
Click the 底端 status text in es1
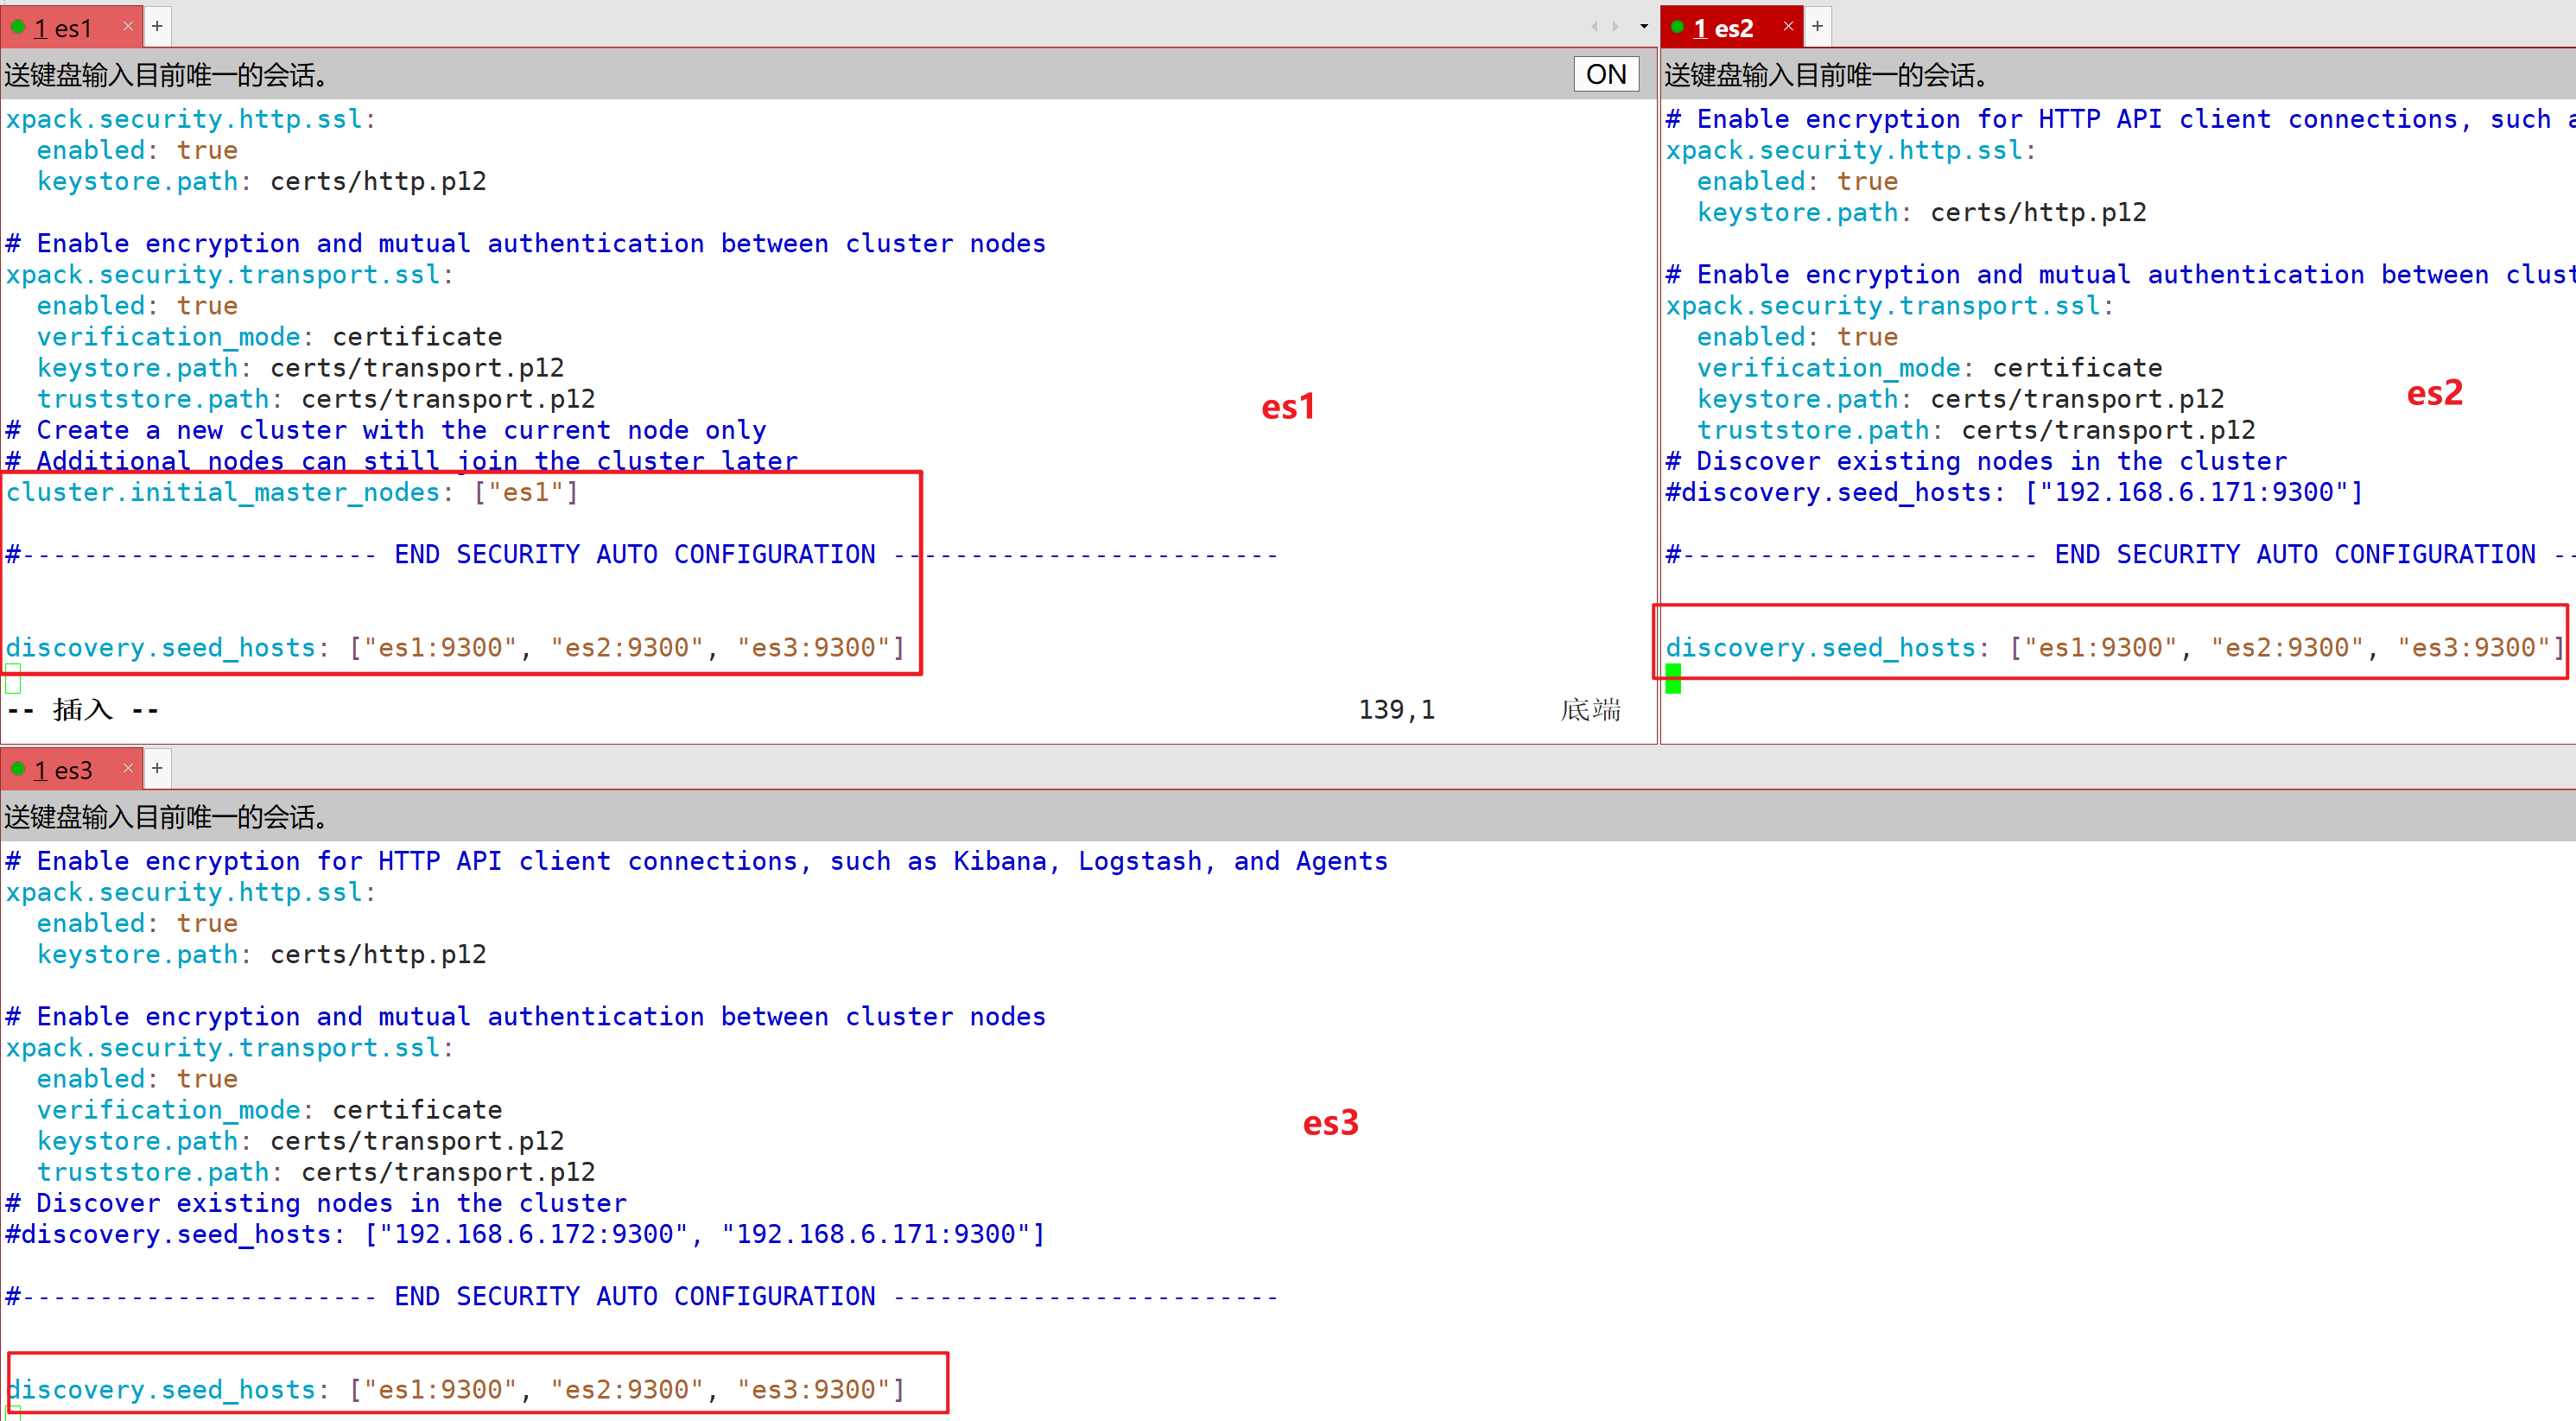[x=1590, y=710]
